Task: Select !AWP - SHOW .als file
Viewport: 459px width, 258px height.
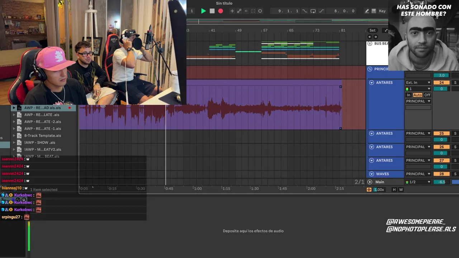Action: click(40, 143)
